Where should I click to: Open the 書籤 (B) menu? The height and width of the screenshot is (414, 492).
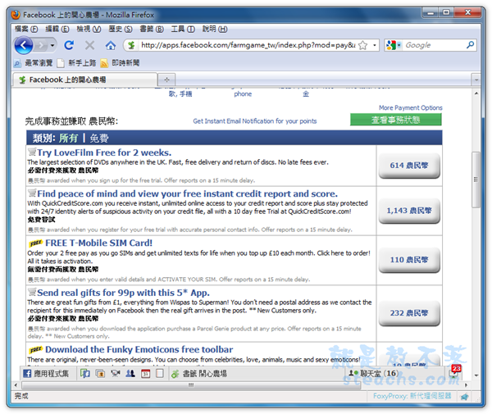tap(152, 30)
